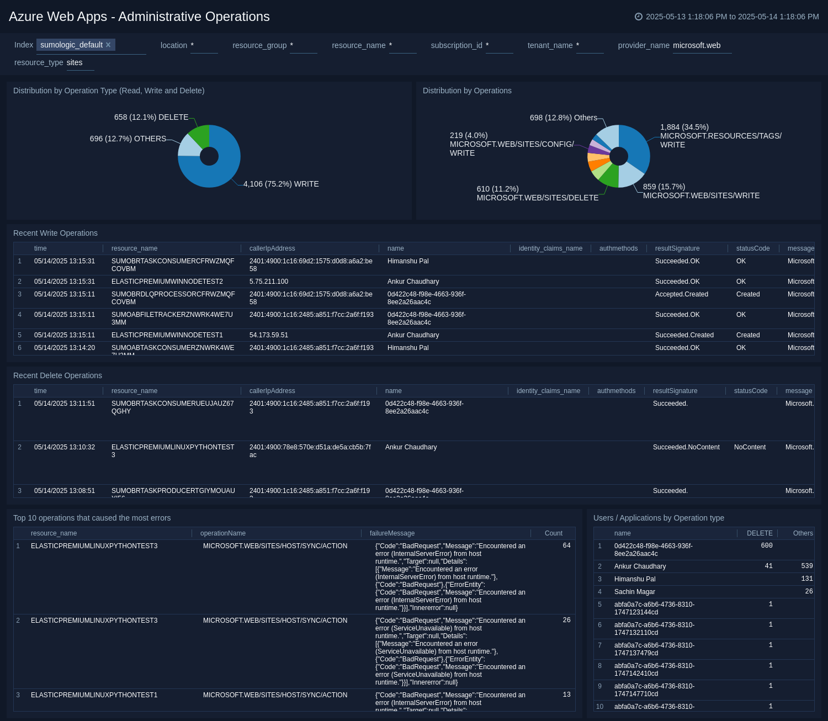Sort Recent Write Operations by resultSignature
The height and width of the screenshot is (721, 828).
[677, 248]
